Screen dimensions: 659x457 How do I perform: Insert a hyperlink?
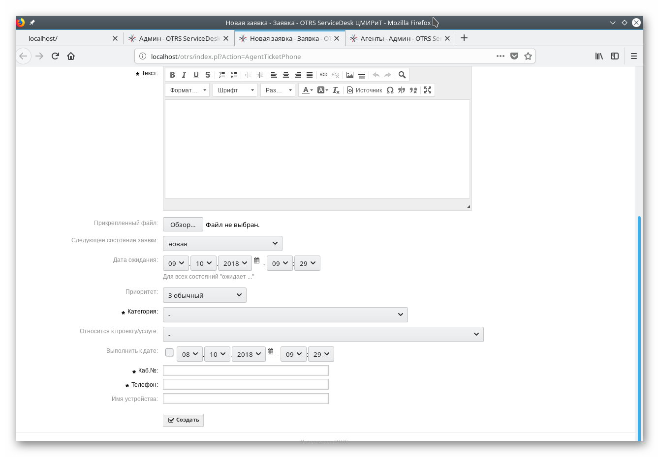coord(324,75)
